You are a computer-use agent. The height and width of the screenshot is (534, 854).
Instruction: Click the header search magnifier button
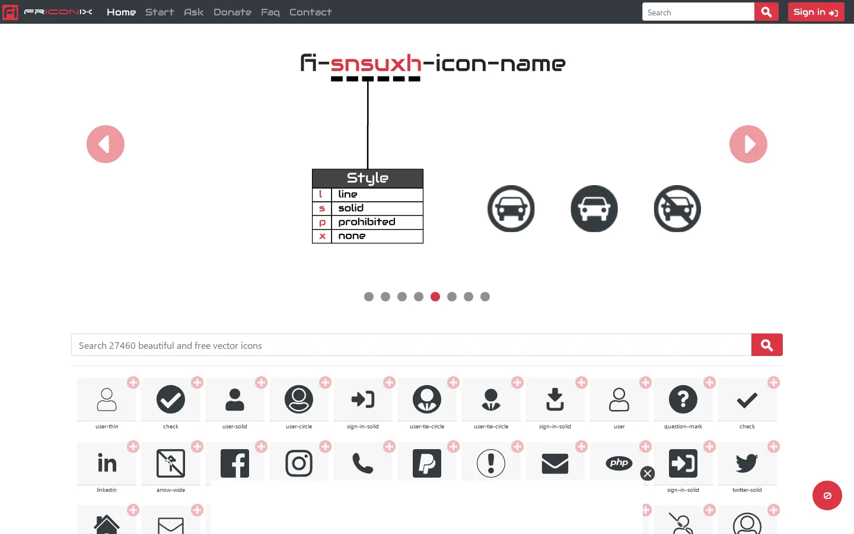[766, 12]
